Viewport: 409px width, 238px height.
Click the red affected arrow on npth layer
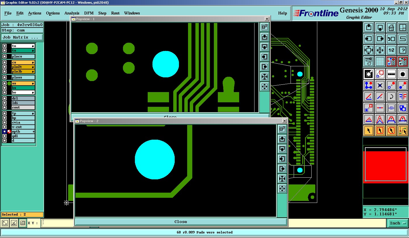click(9, 131)
